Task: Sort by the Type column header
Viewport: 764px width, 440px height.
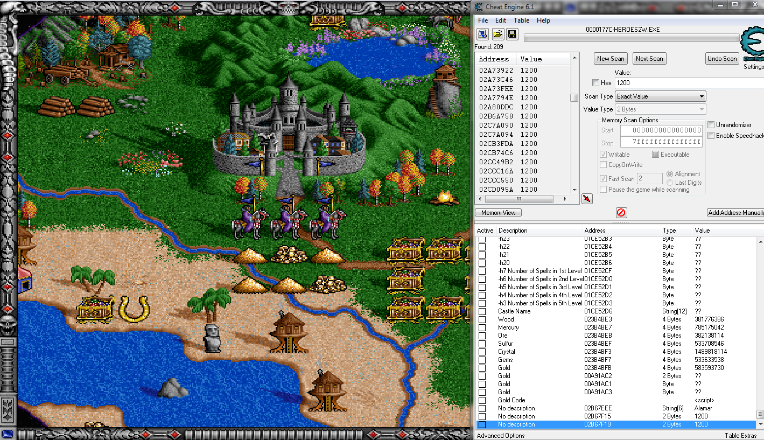Action: coord(669,231)
